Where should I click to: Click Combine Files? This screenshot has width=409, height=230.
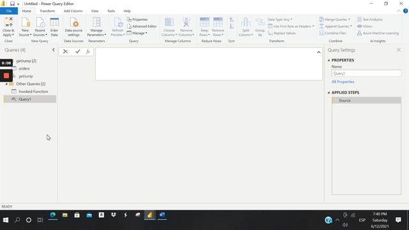coord(332,33)
